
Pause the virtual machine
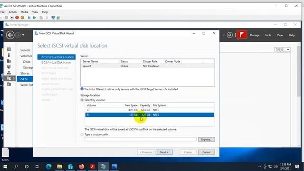pyautogui.click(x=29, y=18)
